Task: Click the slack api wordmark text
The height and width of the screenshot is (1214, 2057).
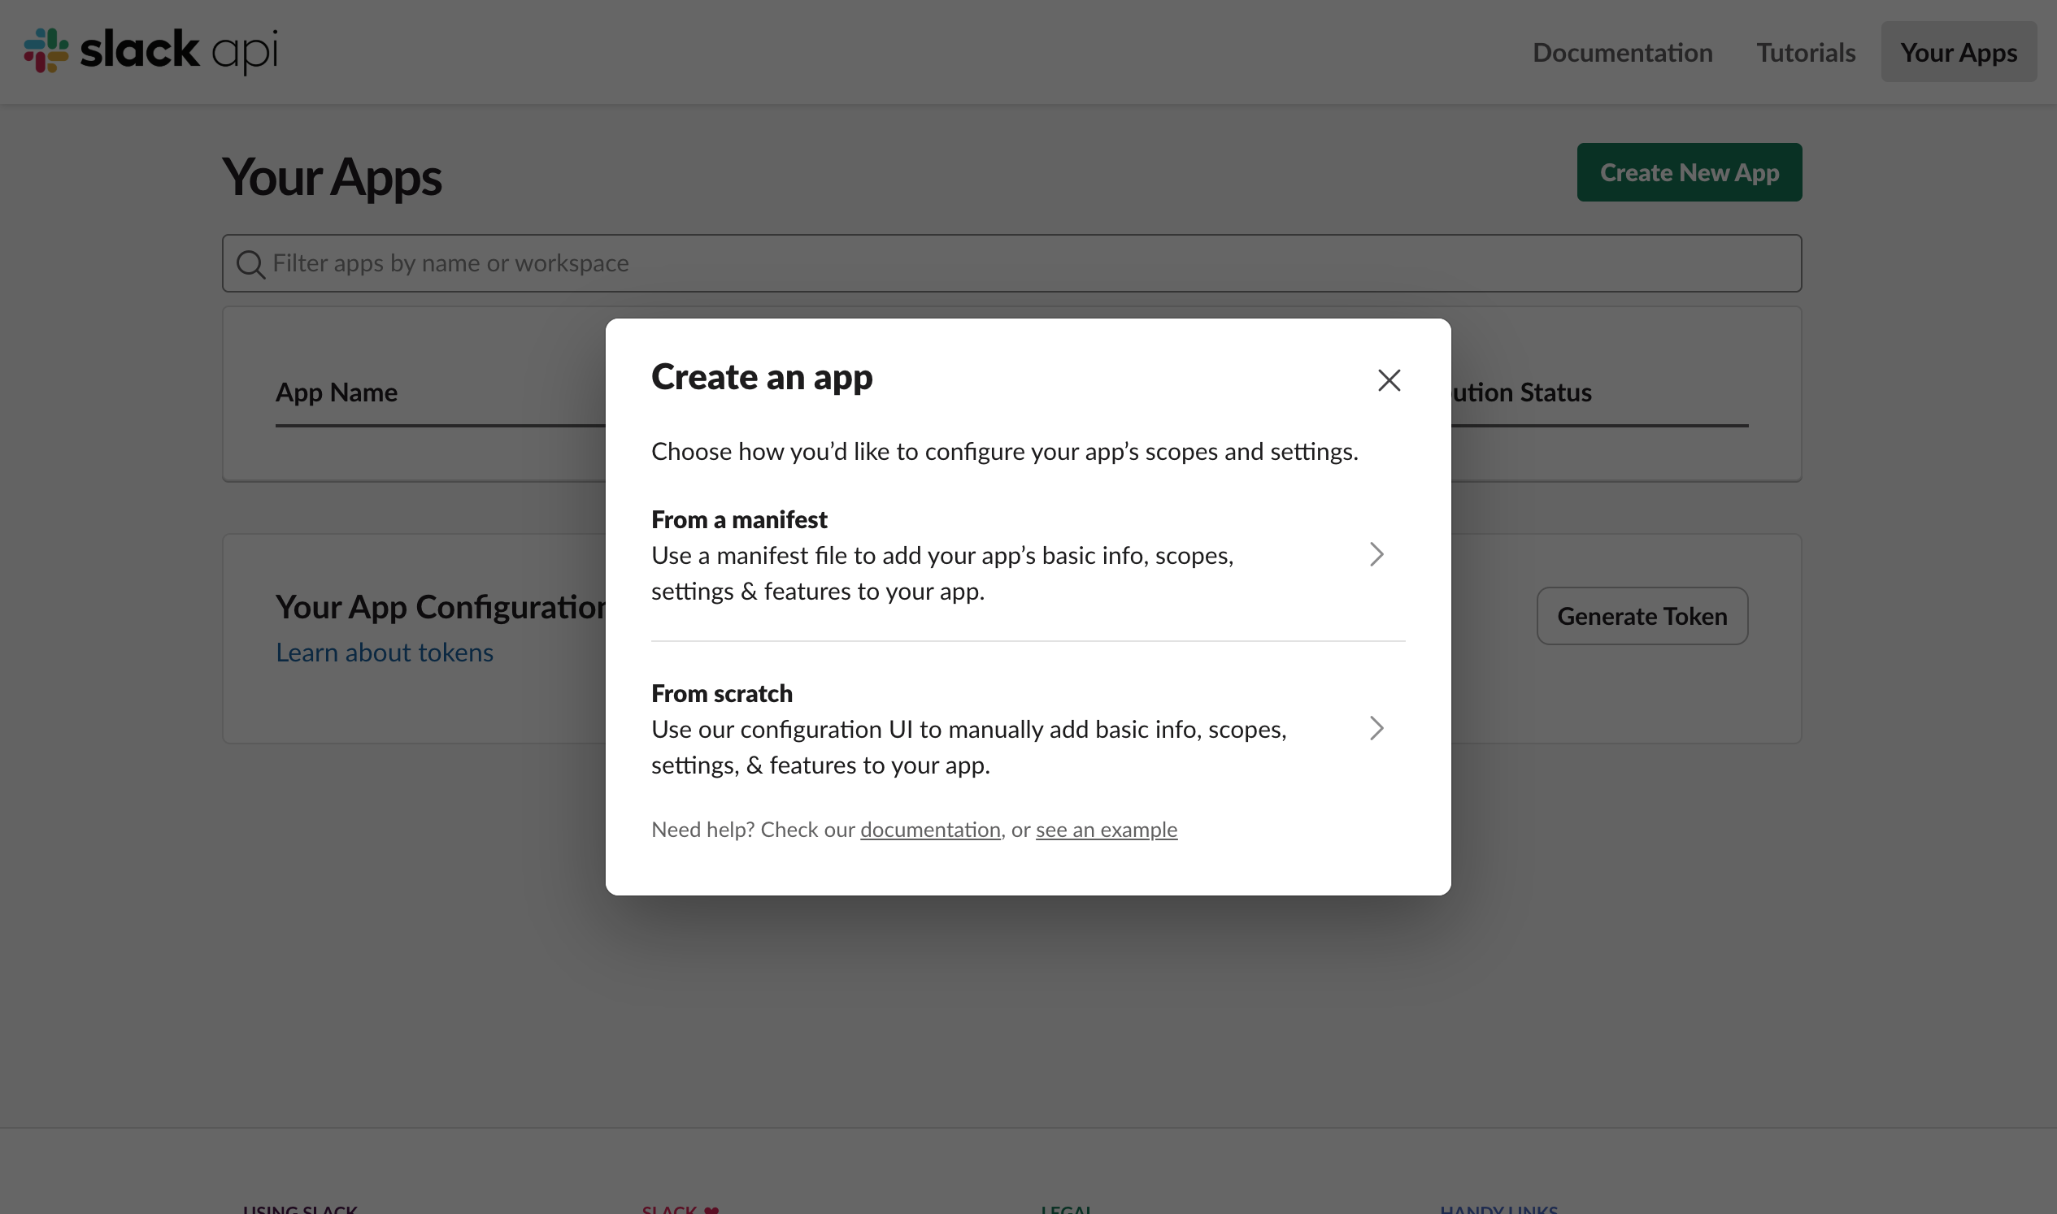Action: click(x=179, y=50)
